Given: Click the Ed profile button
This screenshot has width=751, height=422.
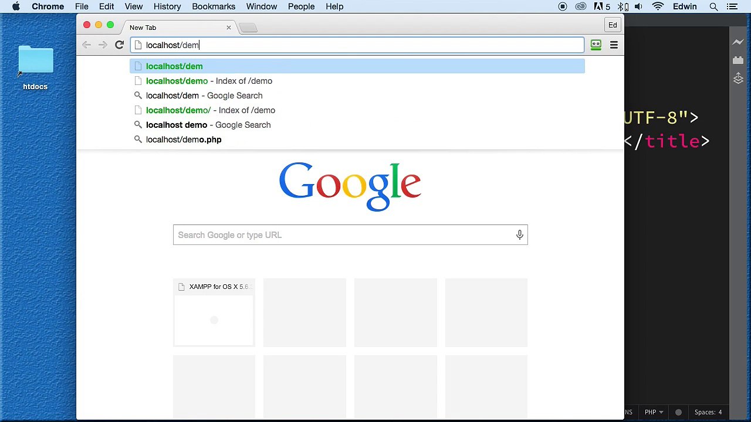Looking at the screenshot, I should click(x=613, y=25).
